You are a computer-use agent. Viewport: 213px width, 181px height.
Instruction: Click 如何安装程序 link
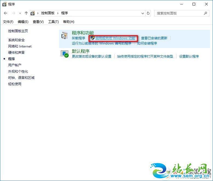click(147, 43)
